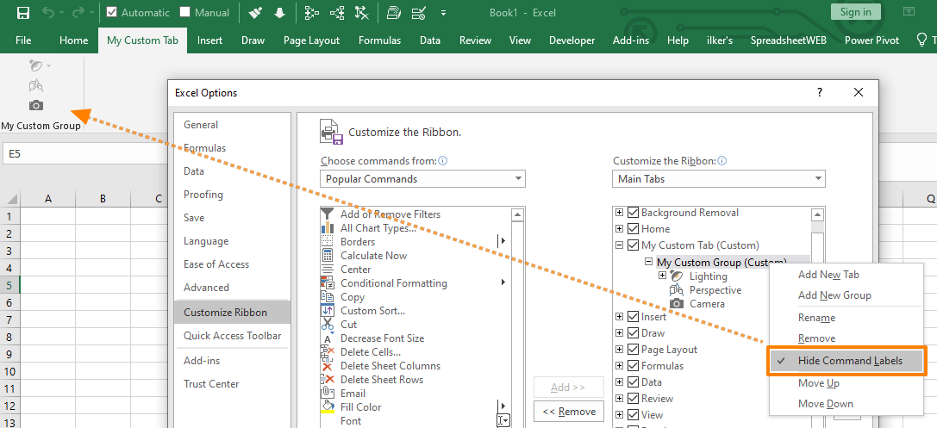The height and width of the screenshot is (428, 937).
Task: Open the File tab
Action: [x=23, y=40]
